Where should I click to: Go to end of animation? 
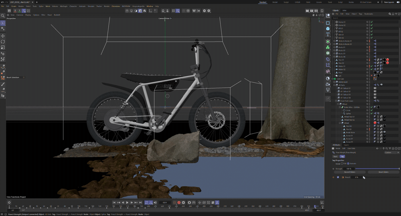click(140, 202)
